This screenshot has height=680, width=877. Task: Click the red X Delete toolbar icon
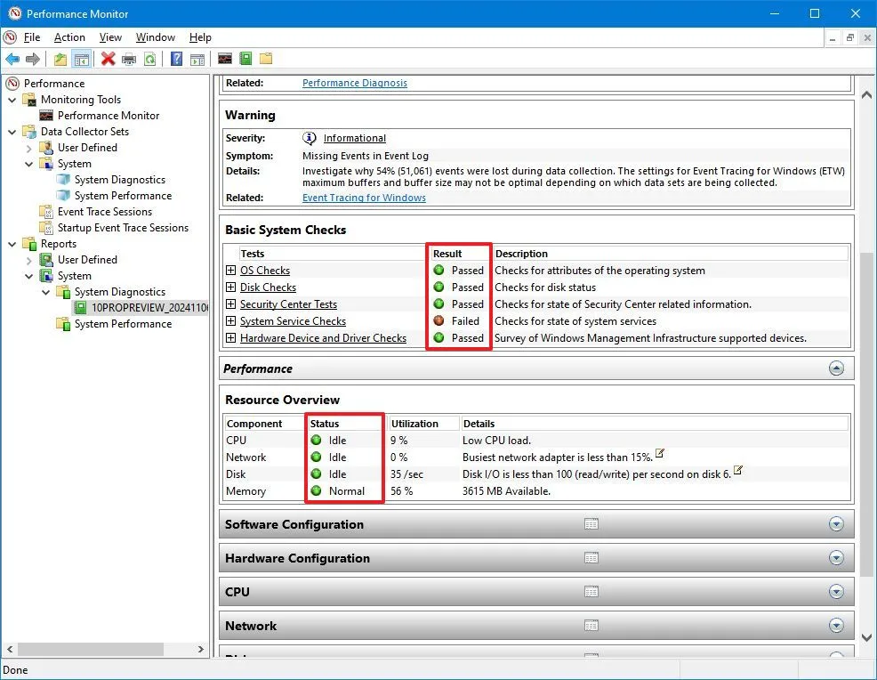click(x=108, y=60)
